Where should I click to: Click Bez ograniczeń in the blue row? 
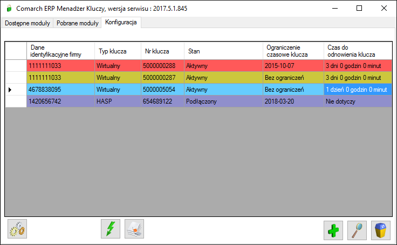tap(293, 90)
